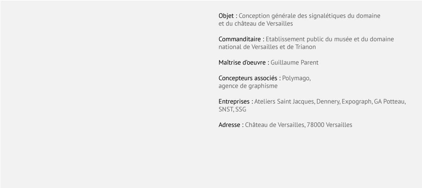Click the word 'domaine' after 'signalétiques du'
This screenshot has height=188, width=422.
[368, 16]
